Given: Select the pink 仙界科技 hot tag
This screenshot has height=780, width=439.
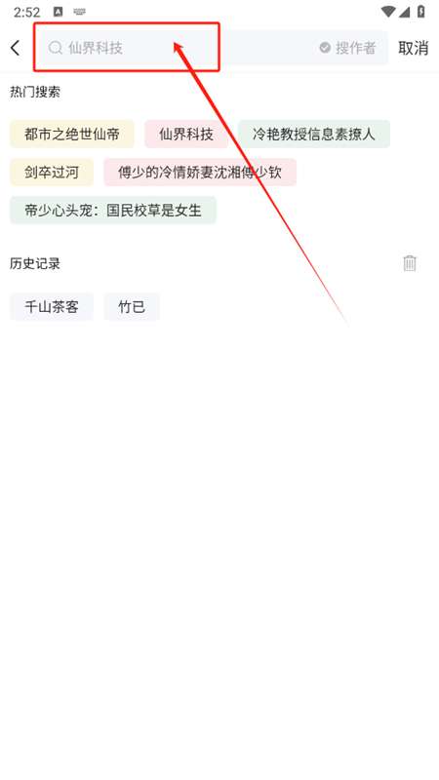Looking at the screenshot, I should 186,134.
